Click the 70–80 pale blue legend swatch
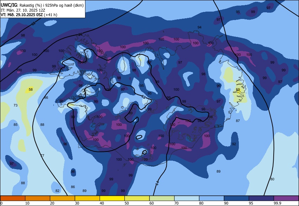The height and width of the screenshot is (206, 299). (x=187, y=198)
